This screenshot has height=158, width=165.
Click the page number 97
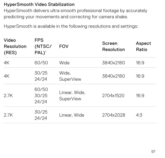pos(153,152)
